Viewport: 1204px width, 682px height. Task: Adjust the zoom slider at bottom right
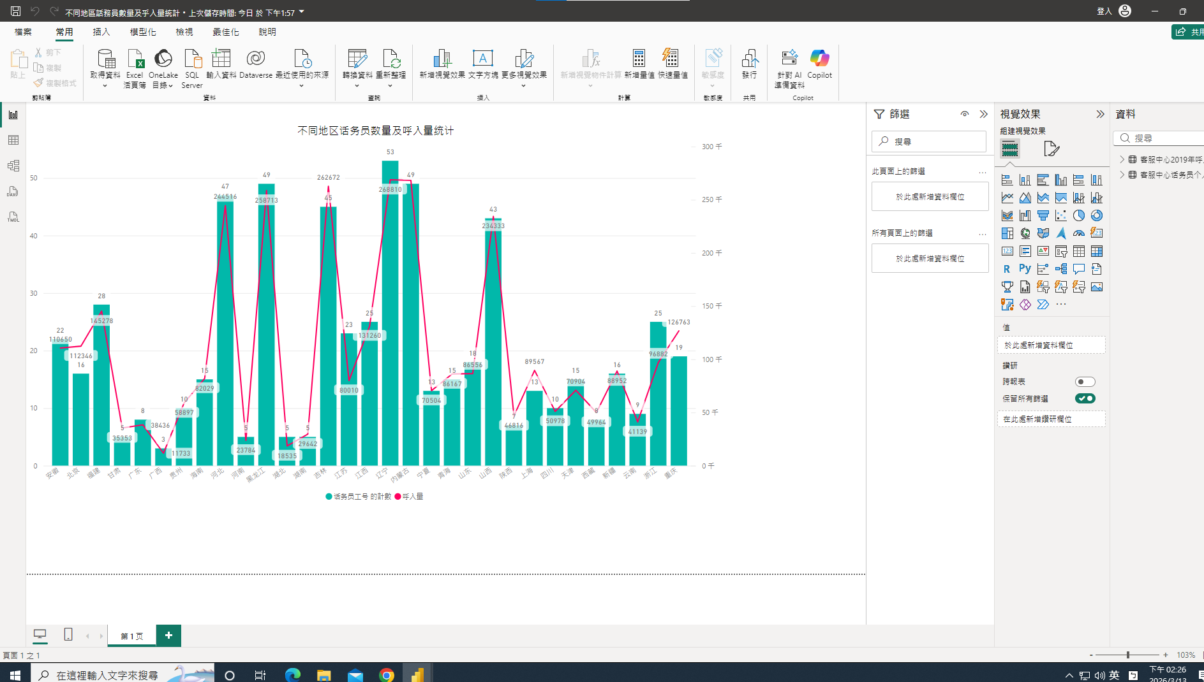(1128, 655)
